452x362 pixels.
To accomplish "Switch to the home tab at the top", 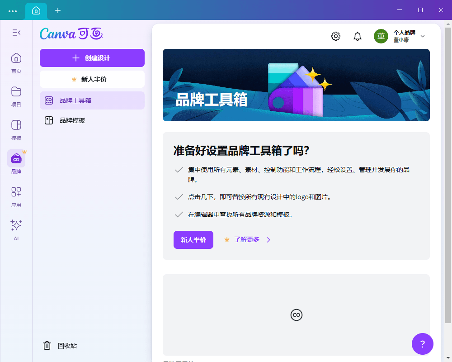I will click(x=36, y=10).
